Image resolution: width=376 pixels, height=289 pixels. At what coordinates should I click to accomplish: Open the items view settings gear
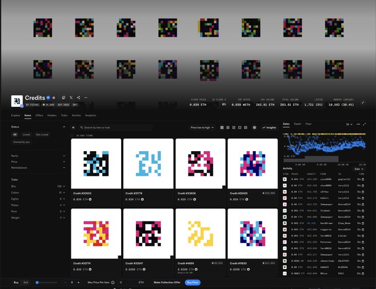254,127
